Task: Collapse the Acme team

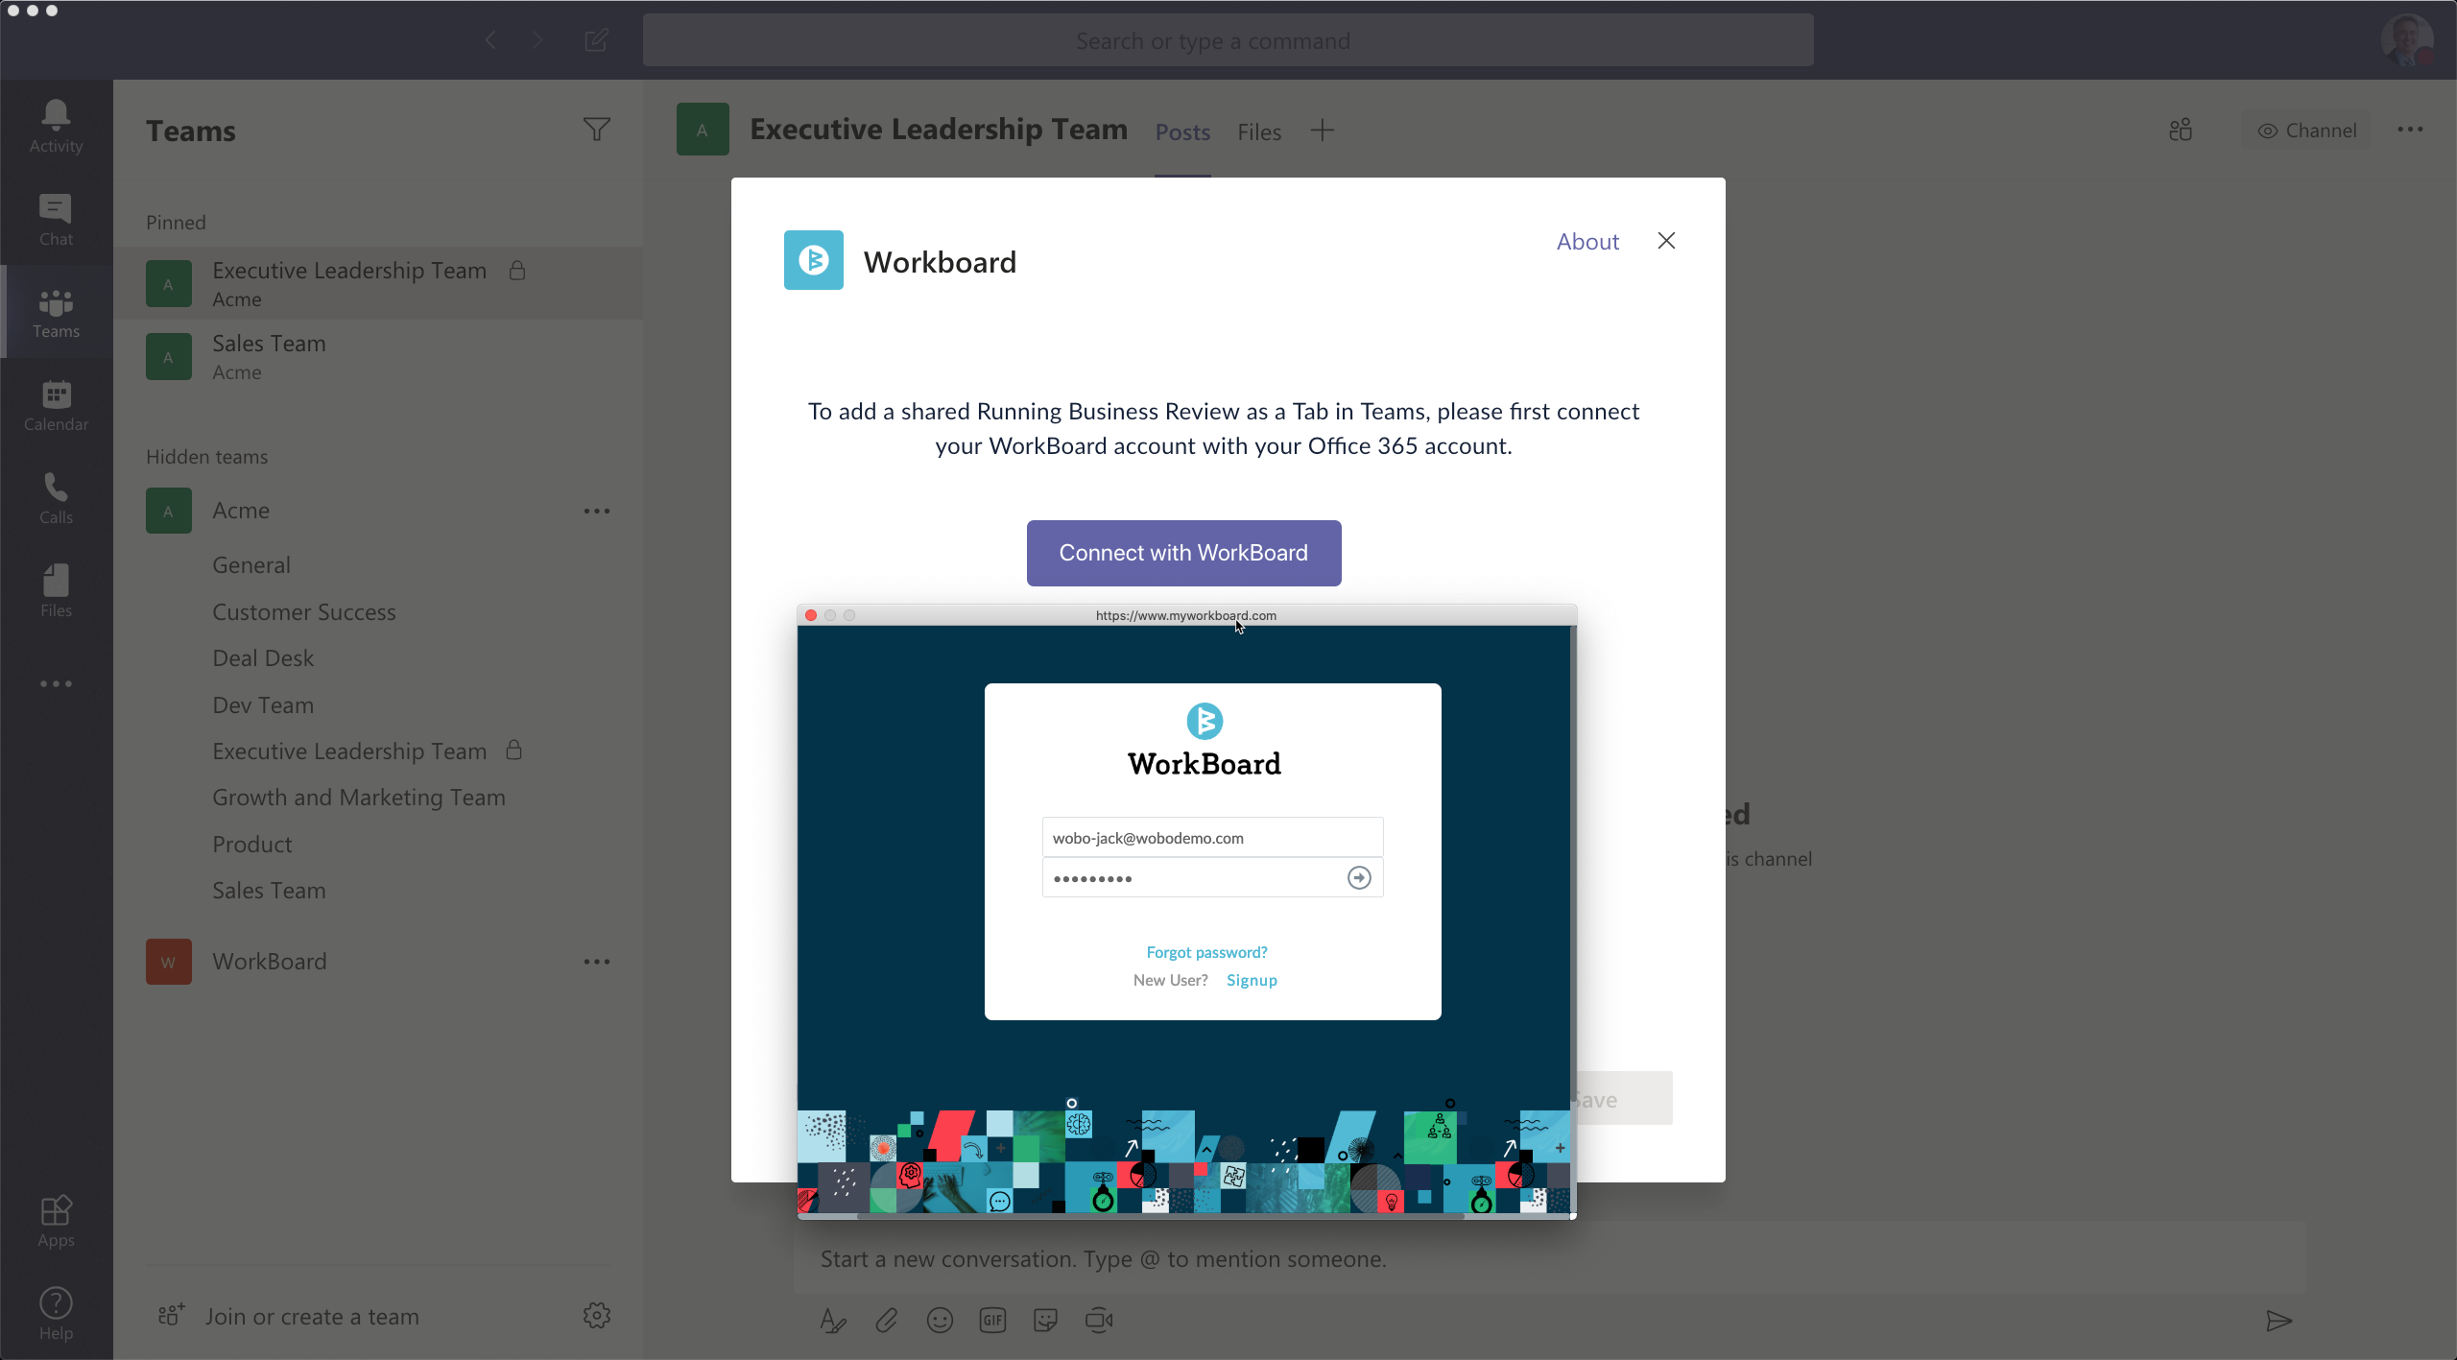Action: 241,511
